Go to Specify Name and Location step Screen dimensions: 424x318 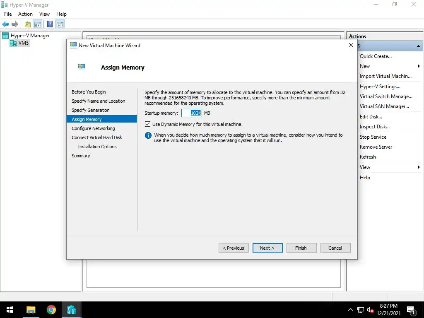99,101
